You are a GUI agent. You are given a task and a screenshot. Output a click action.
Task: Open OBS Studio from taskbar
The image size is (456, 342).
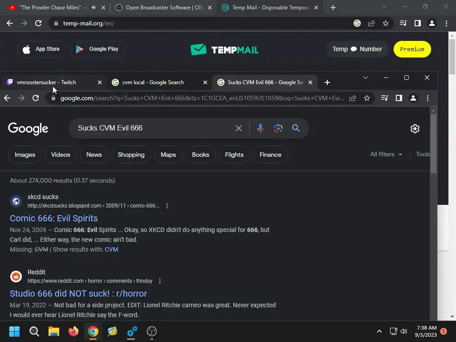(x=151, y=331)
